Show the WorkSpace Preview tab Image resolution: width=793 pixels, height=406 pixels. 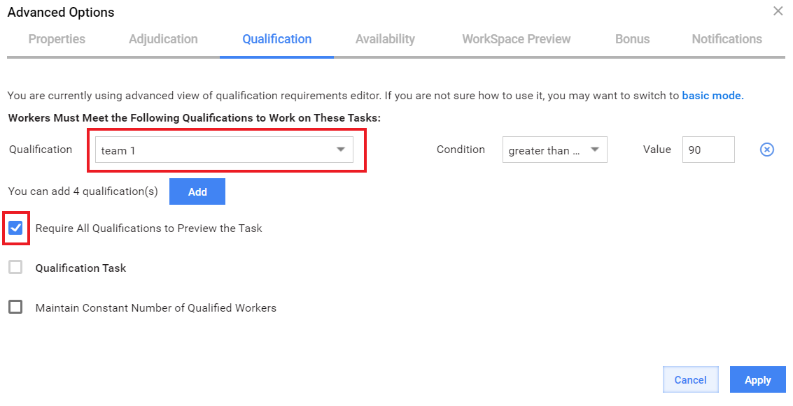click(517, 39)
